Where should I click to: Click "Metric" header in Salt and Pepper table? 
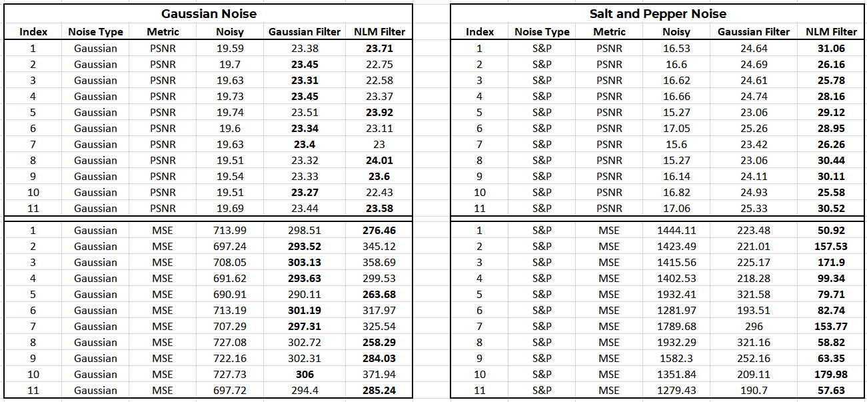pyautogui.click(x=609, y=31)
